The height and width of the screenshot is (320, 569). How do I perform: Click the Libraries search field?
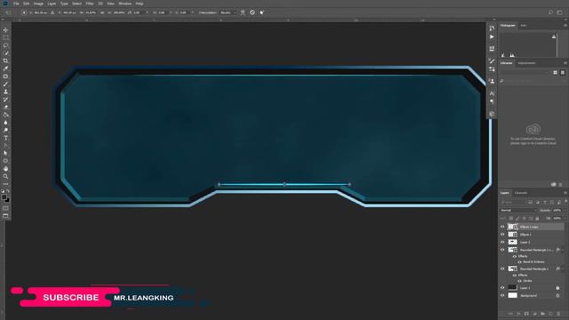click(x=533, y=81)
